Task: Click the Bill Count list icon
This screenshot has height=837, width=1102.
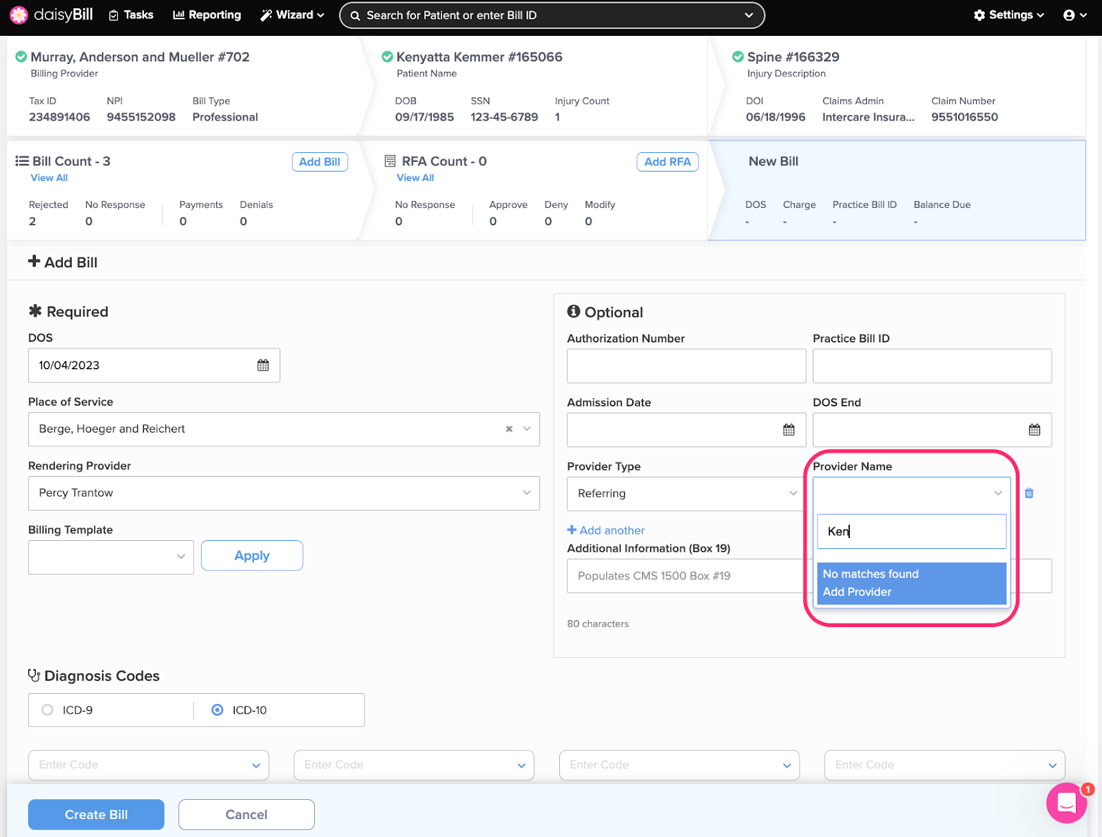Action: coord(22,161)
